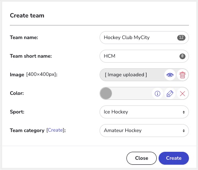Focus the Team name input field
The image size is (198, 170).
click(x=144, y=38)
